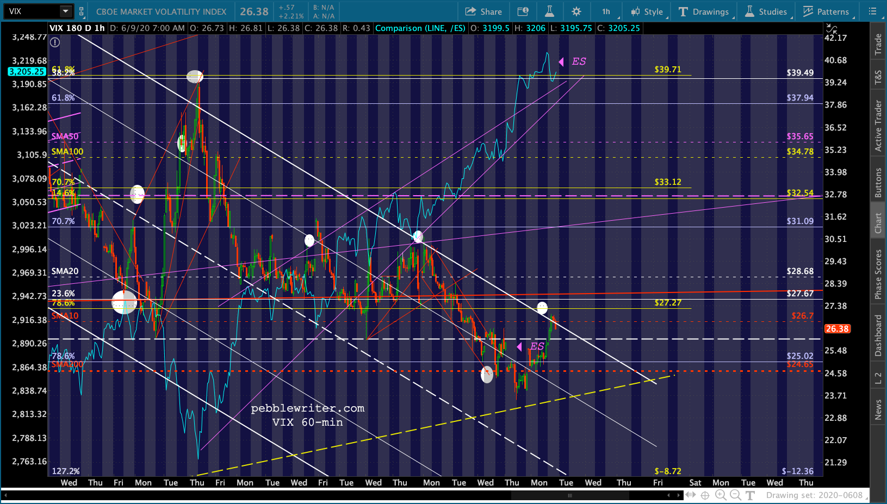Click the $33.12 yellow level label

[668, 182]
